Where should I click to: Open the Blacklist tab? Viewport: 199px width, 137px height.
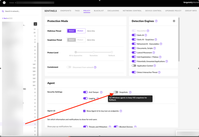tap(99, 11)
